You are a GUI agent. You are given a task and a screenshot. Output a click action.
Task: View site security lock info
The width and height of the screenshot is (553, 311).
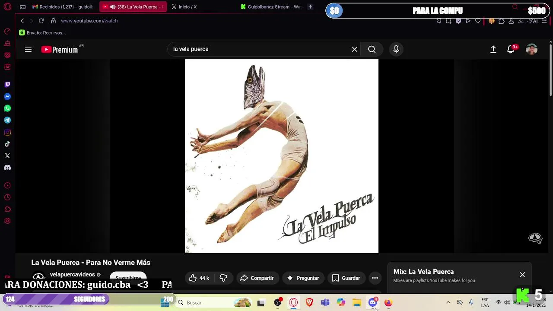point(53,21)
